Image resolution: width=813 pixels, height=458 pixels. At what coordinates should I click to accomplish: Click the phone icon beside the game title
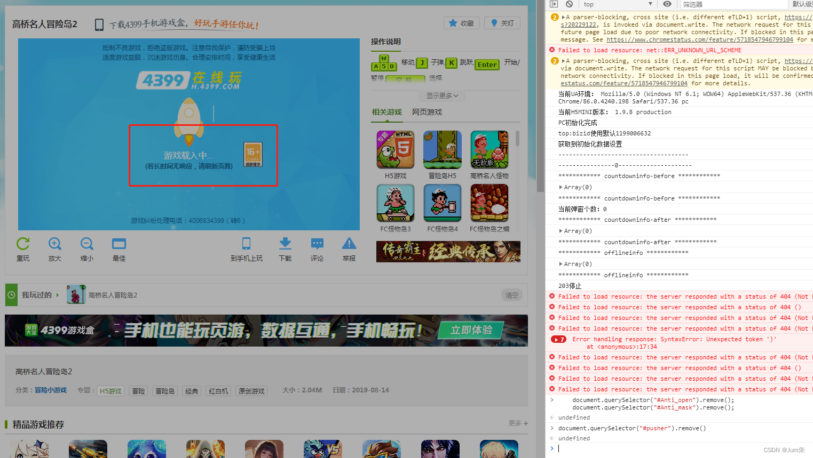coord(99,25)
